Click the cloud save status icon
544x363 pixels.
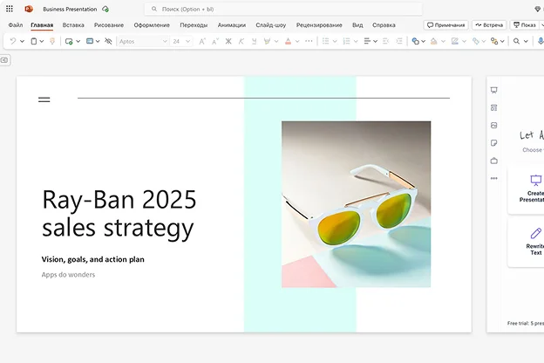[x=105, y=9]
